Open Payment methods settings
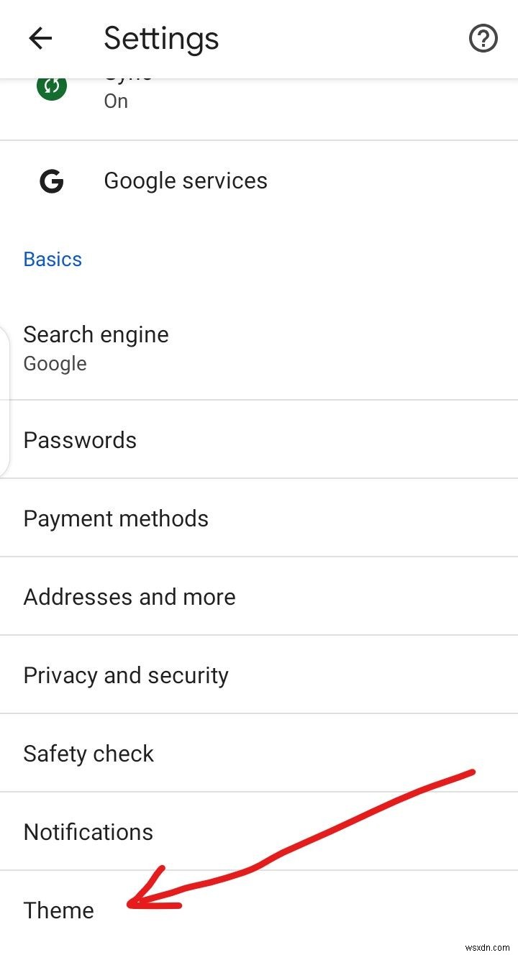Viewport: 518px width, 955px height. tap(116, 518)
